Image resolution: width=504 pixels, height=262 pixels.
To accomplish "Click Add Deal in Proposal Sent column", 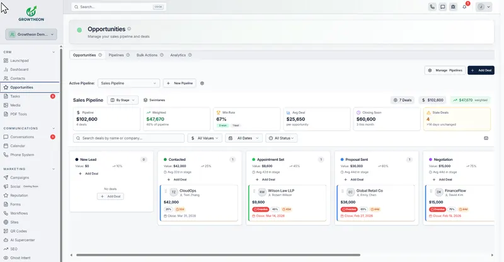I will tap(353, 180).
